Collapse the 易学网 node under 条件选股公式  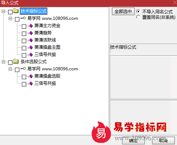[x=10, y=69]
